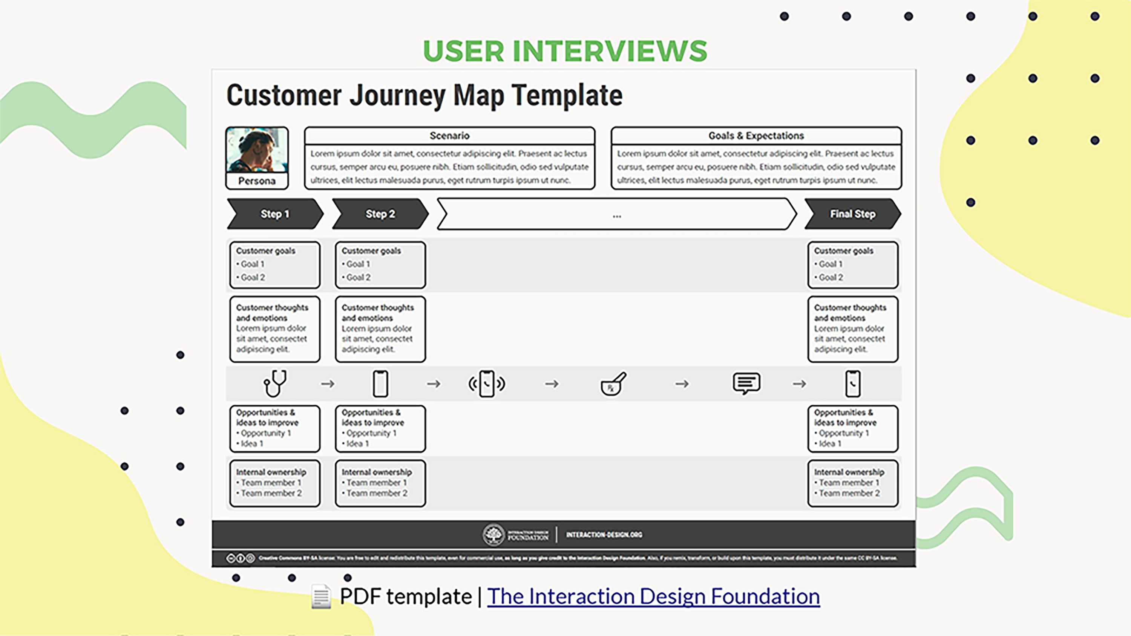This screenshot has height=636, width=1131.
Task: Click the pharmacy mortar and pestle icon
Action: 613,384
